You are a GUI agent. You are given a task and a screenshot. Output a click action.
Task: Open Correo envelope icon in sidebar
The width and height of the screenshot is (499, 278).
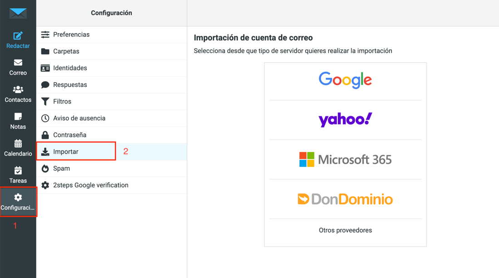pos(18,63)
